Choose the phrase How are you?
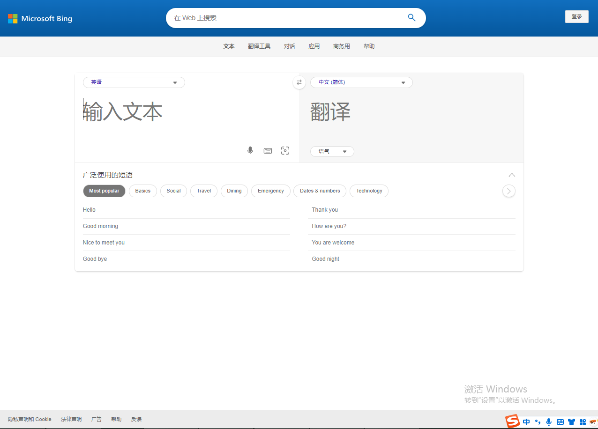 pos(329,226)
